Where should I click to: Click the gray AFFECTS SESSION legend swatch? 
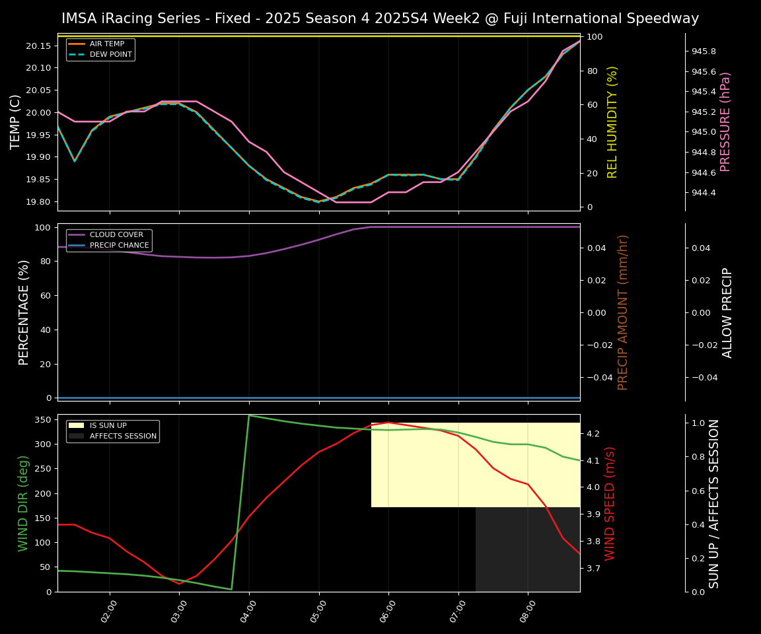(77, 436)
